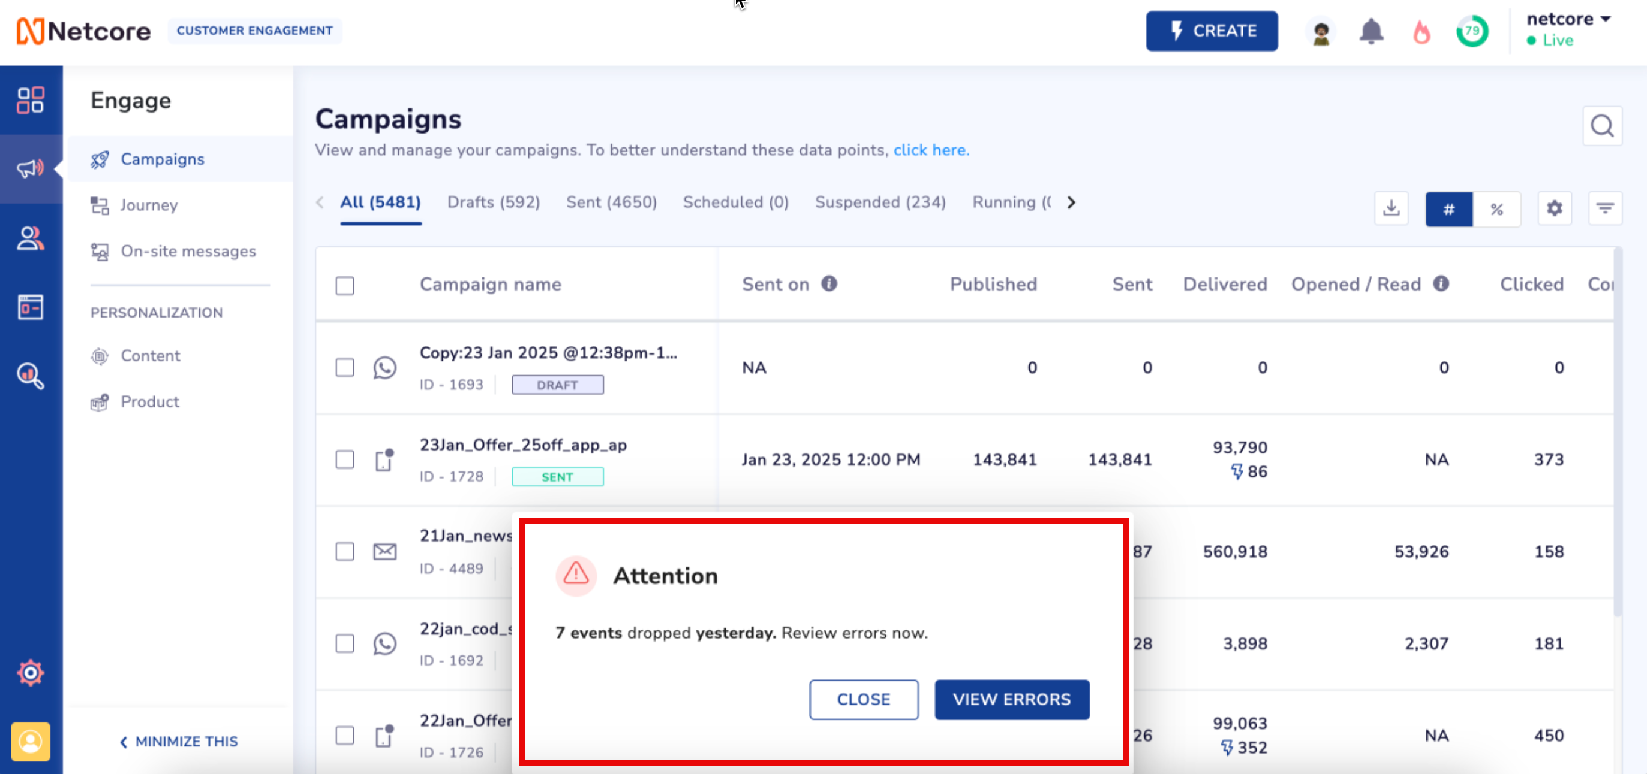Select the Suspended (234) tab
The height and width of the screenshot is (774, 1647).
pyautogui.click(x=880, y=201)
